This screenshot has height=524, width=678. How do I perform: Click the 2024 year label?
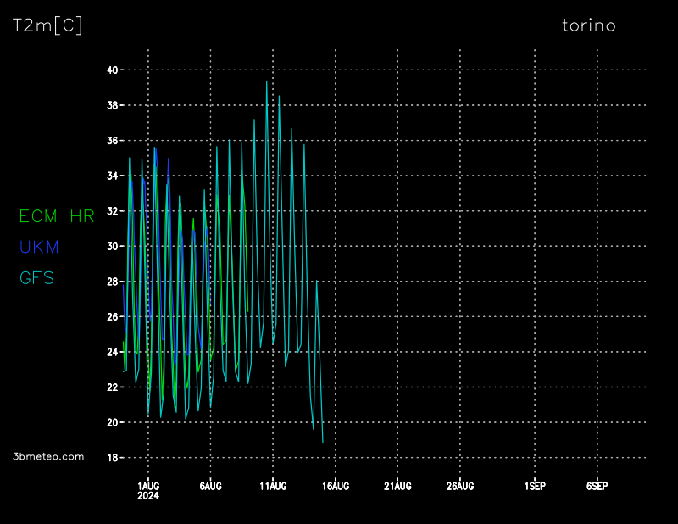[x=148, y=496]
